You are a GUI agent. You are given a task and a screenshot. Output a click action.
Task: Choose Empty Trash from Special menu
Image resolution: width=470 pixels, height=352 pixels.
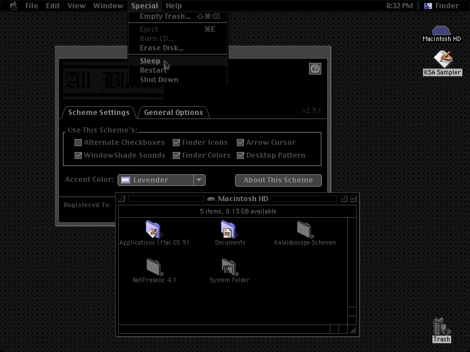click(177, 16)
